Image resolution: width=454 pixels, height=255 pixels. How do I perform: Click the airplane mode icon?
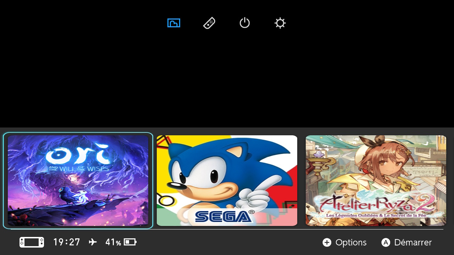pyautogui.click(x=93, y=242)
